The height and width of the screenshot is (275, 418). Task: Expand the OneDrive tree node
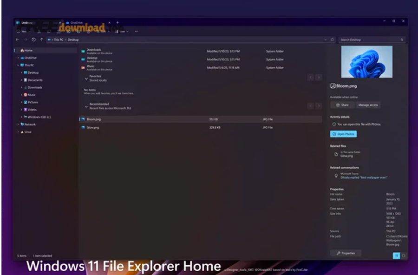point(18,58)
